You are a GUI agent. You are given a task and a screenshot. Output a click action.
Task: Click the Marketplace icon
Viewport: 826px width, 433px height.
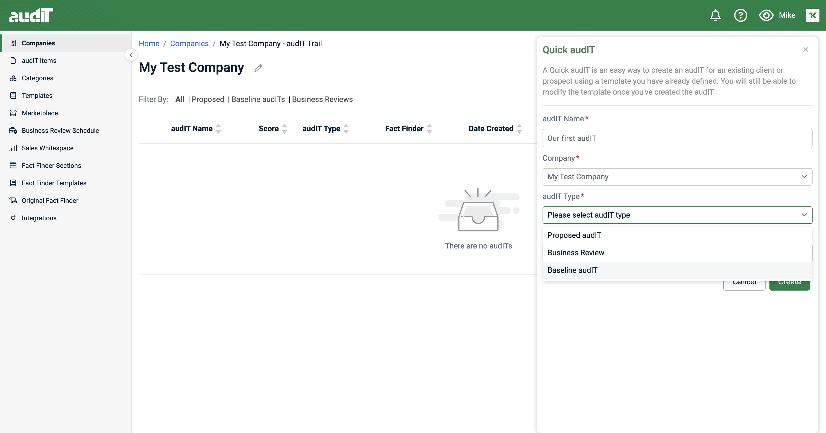pos(13,113)
